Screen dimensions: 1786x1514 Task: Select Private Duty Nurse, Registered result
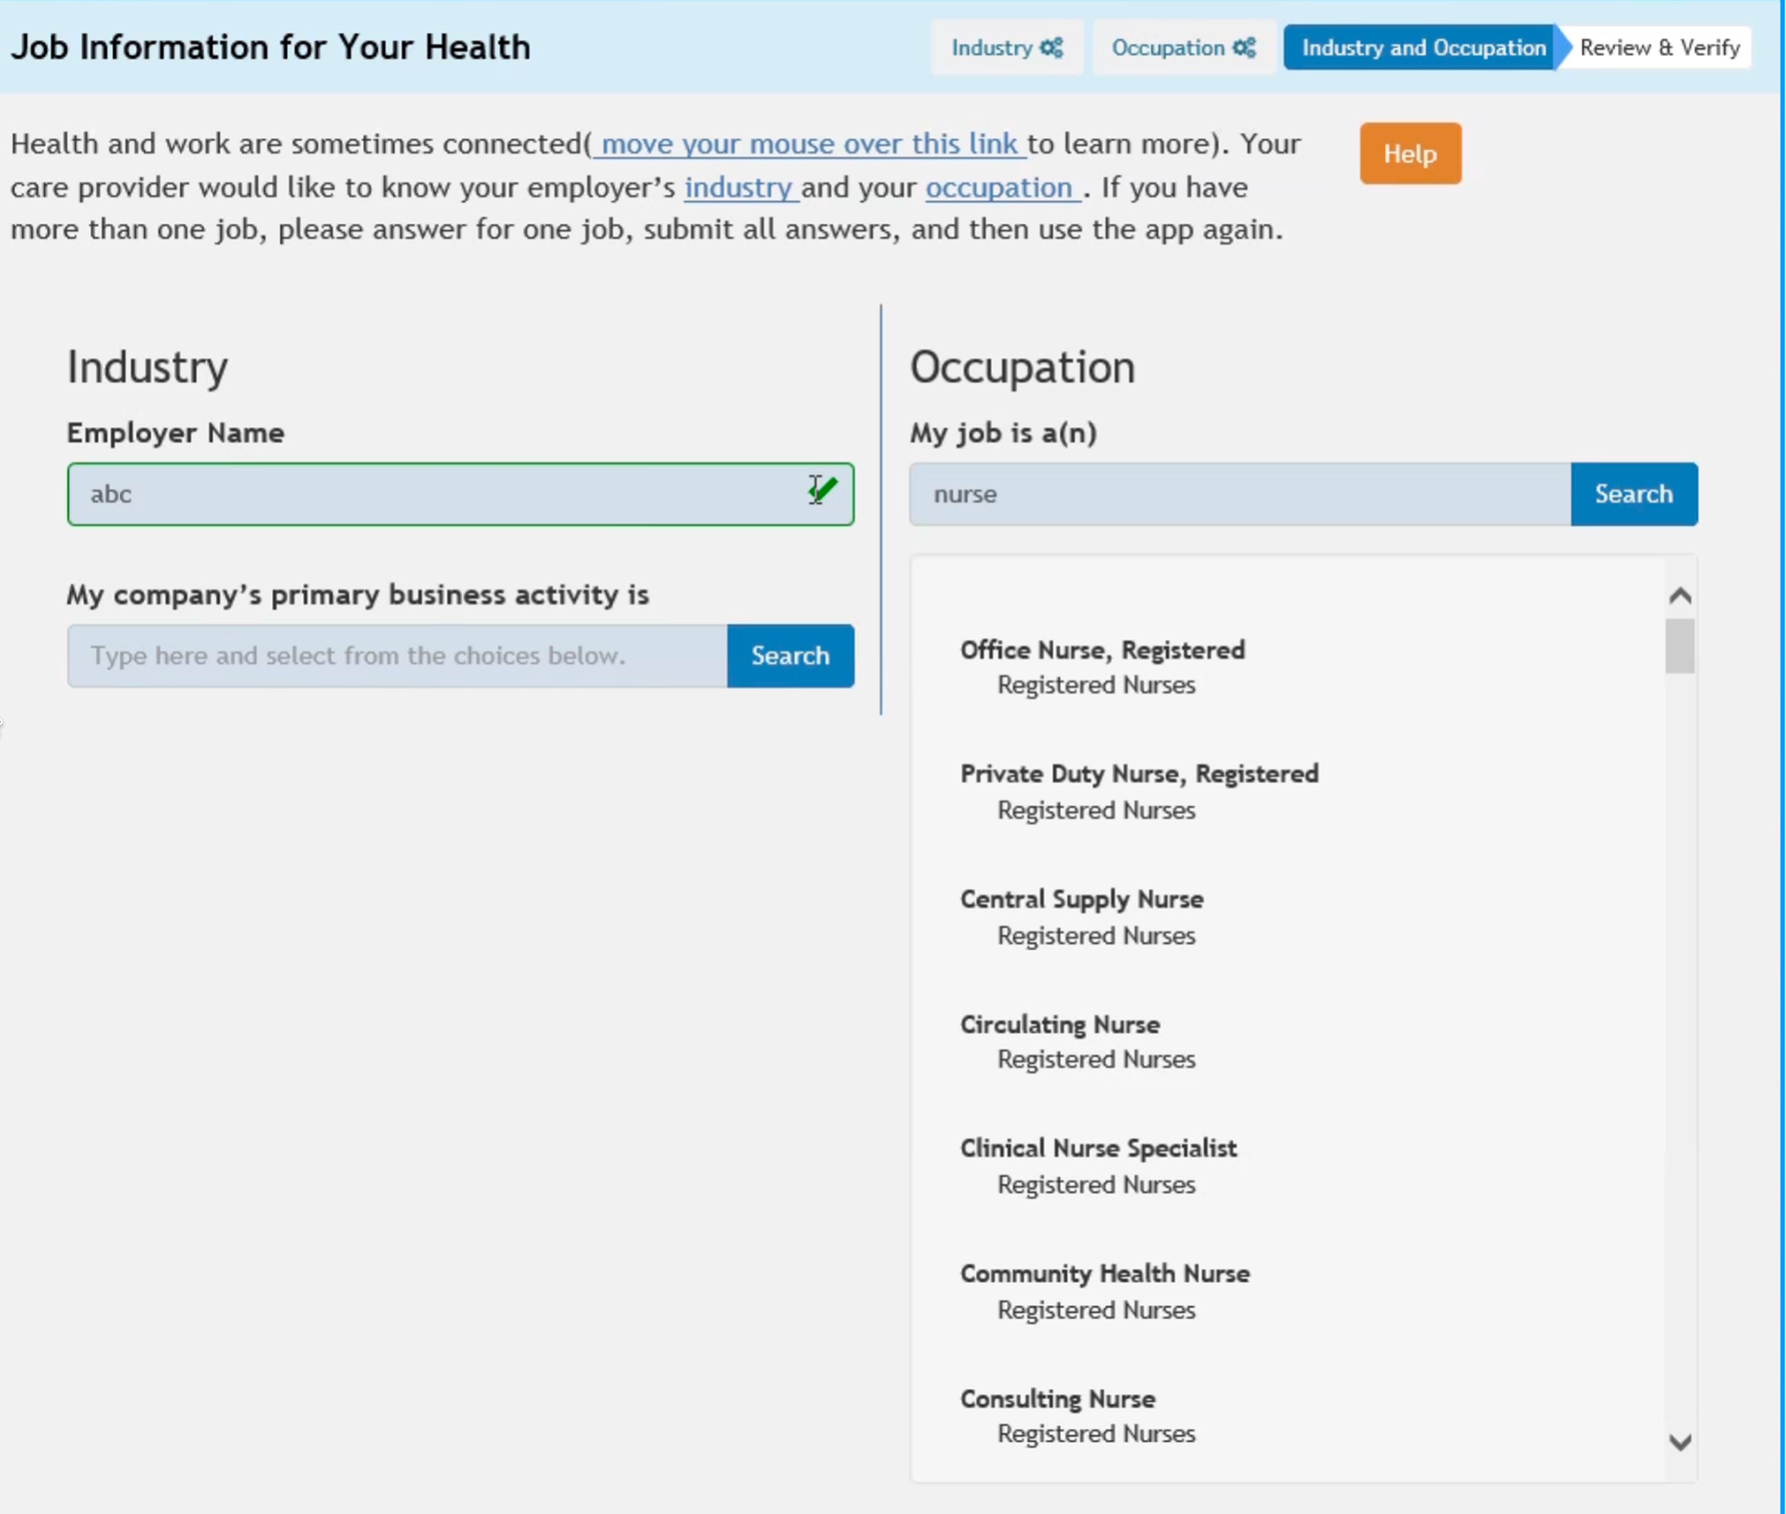click(1138, 774)
